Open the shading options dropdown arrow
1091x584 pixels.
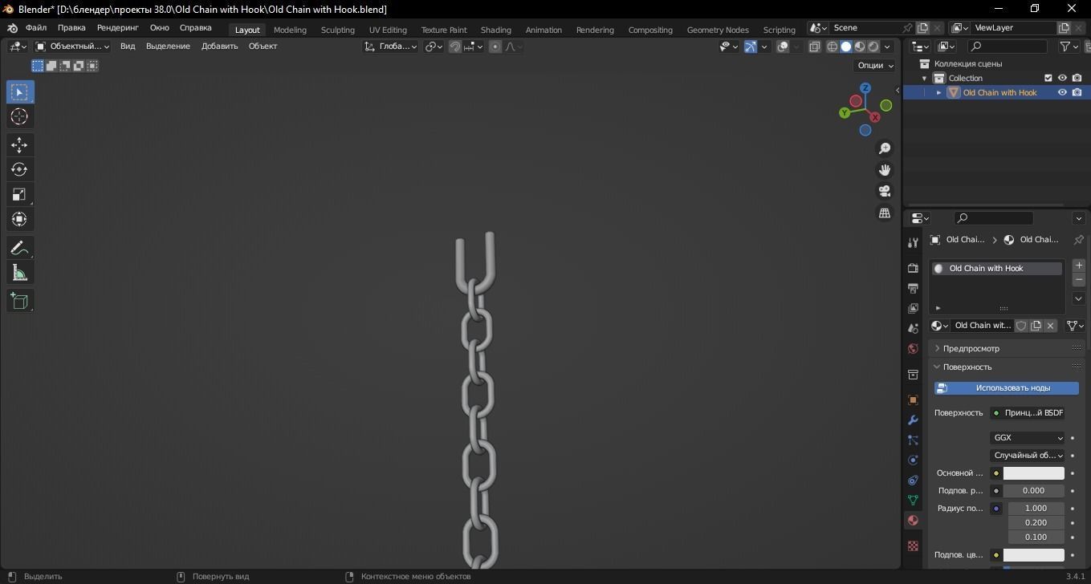[887, 47]
